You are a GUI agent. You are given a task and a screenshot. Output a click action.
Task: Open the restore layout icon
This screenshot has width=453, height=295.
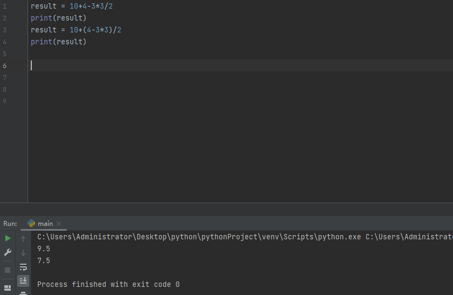point(8,288)
